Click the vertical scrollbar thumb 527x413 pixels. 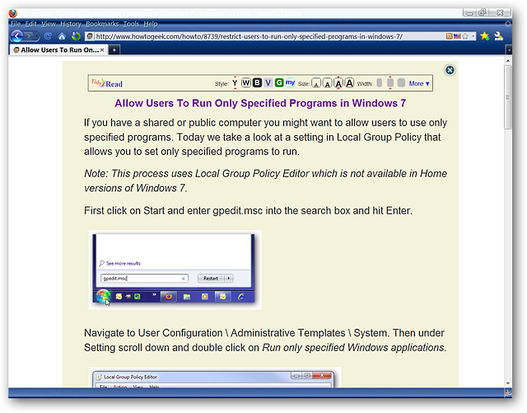[508, 97]
